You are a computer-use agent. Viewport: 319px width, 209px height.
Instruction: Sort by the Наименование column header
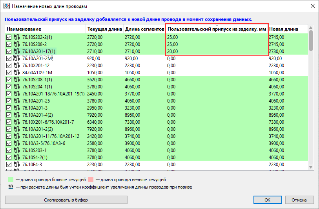[x=45, y=29]
